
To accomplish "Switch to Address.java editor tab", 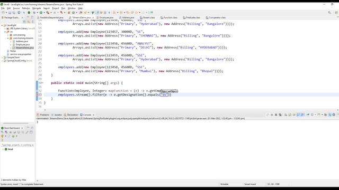I will click(x=128, y=17).
